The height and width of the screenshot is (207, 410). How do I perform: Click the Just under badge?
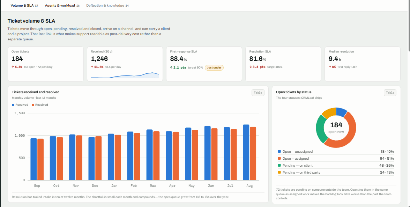(x=214, y=67)
